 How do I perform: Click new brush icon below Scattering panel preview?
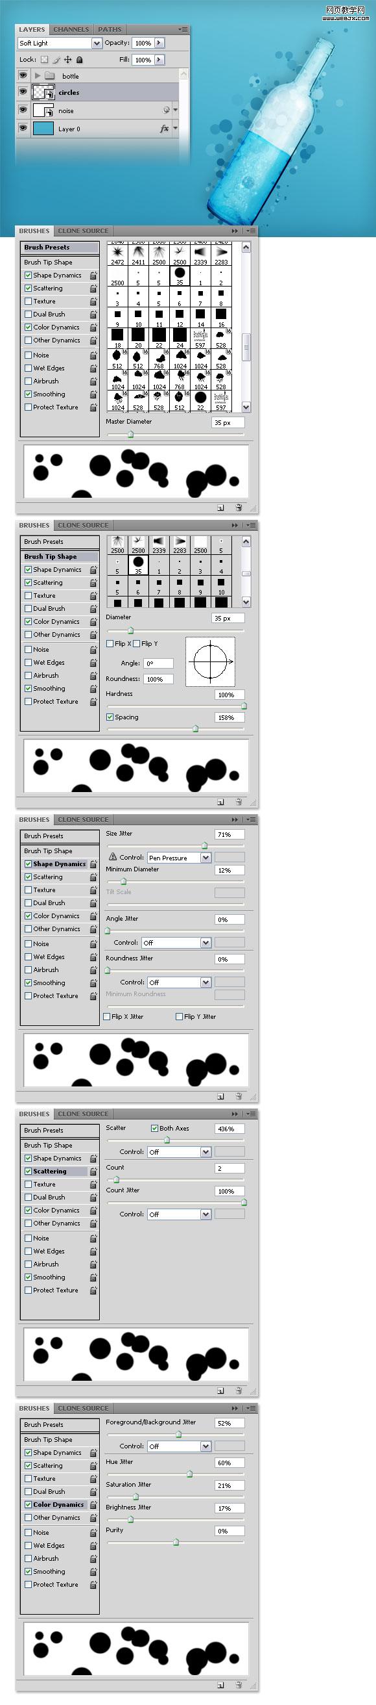(x=220, y=1391)
